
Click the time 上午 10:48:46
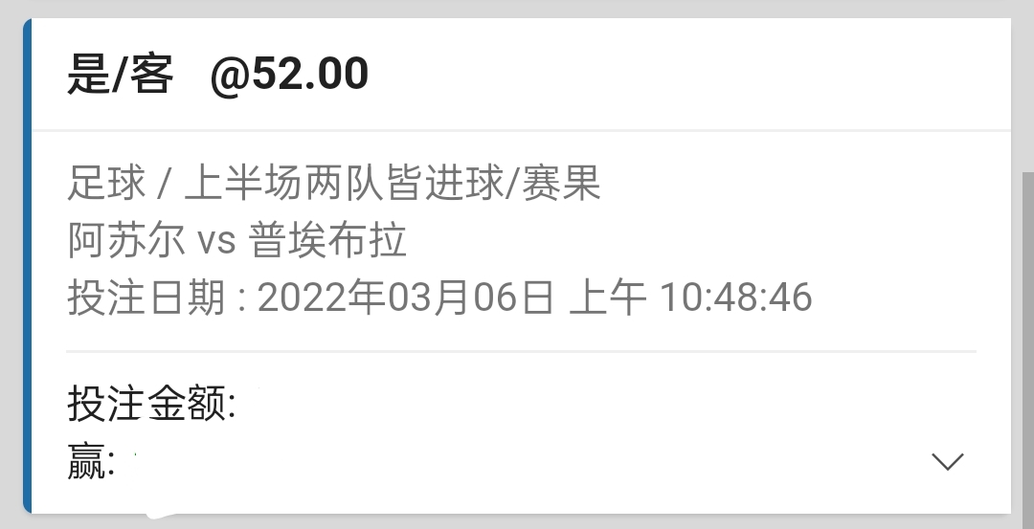(690, 298)
